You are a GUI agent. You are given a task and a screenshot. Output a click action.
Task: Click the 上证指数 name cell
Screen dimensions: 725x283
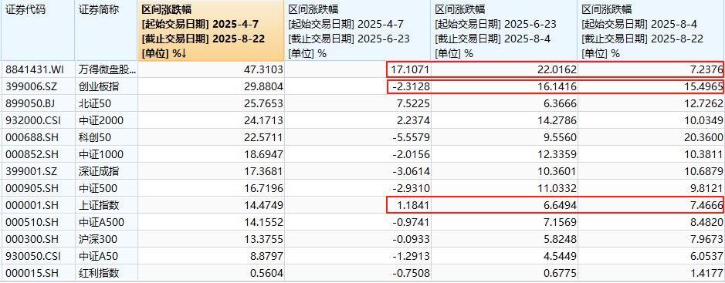(107, 205)
